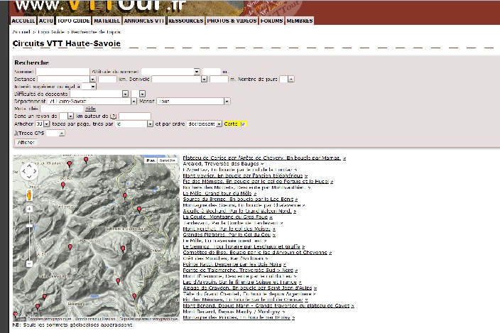Viewport: 500px width, 333px height.
Task: Switch the map to Plan view
Action: (151, 160)
